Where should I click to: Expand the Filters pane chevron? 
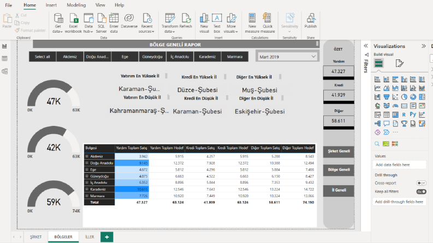(366, 46)
